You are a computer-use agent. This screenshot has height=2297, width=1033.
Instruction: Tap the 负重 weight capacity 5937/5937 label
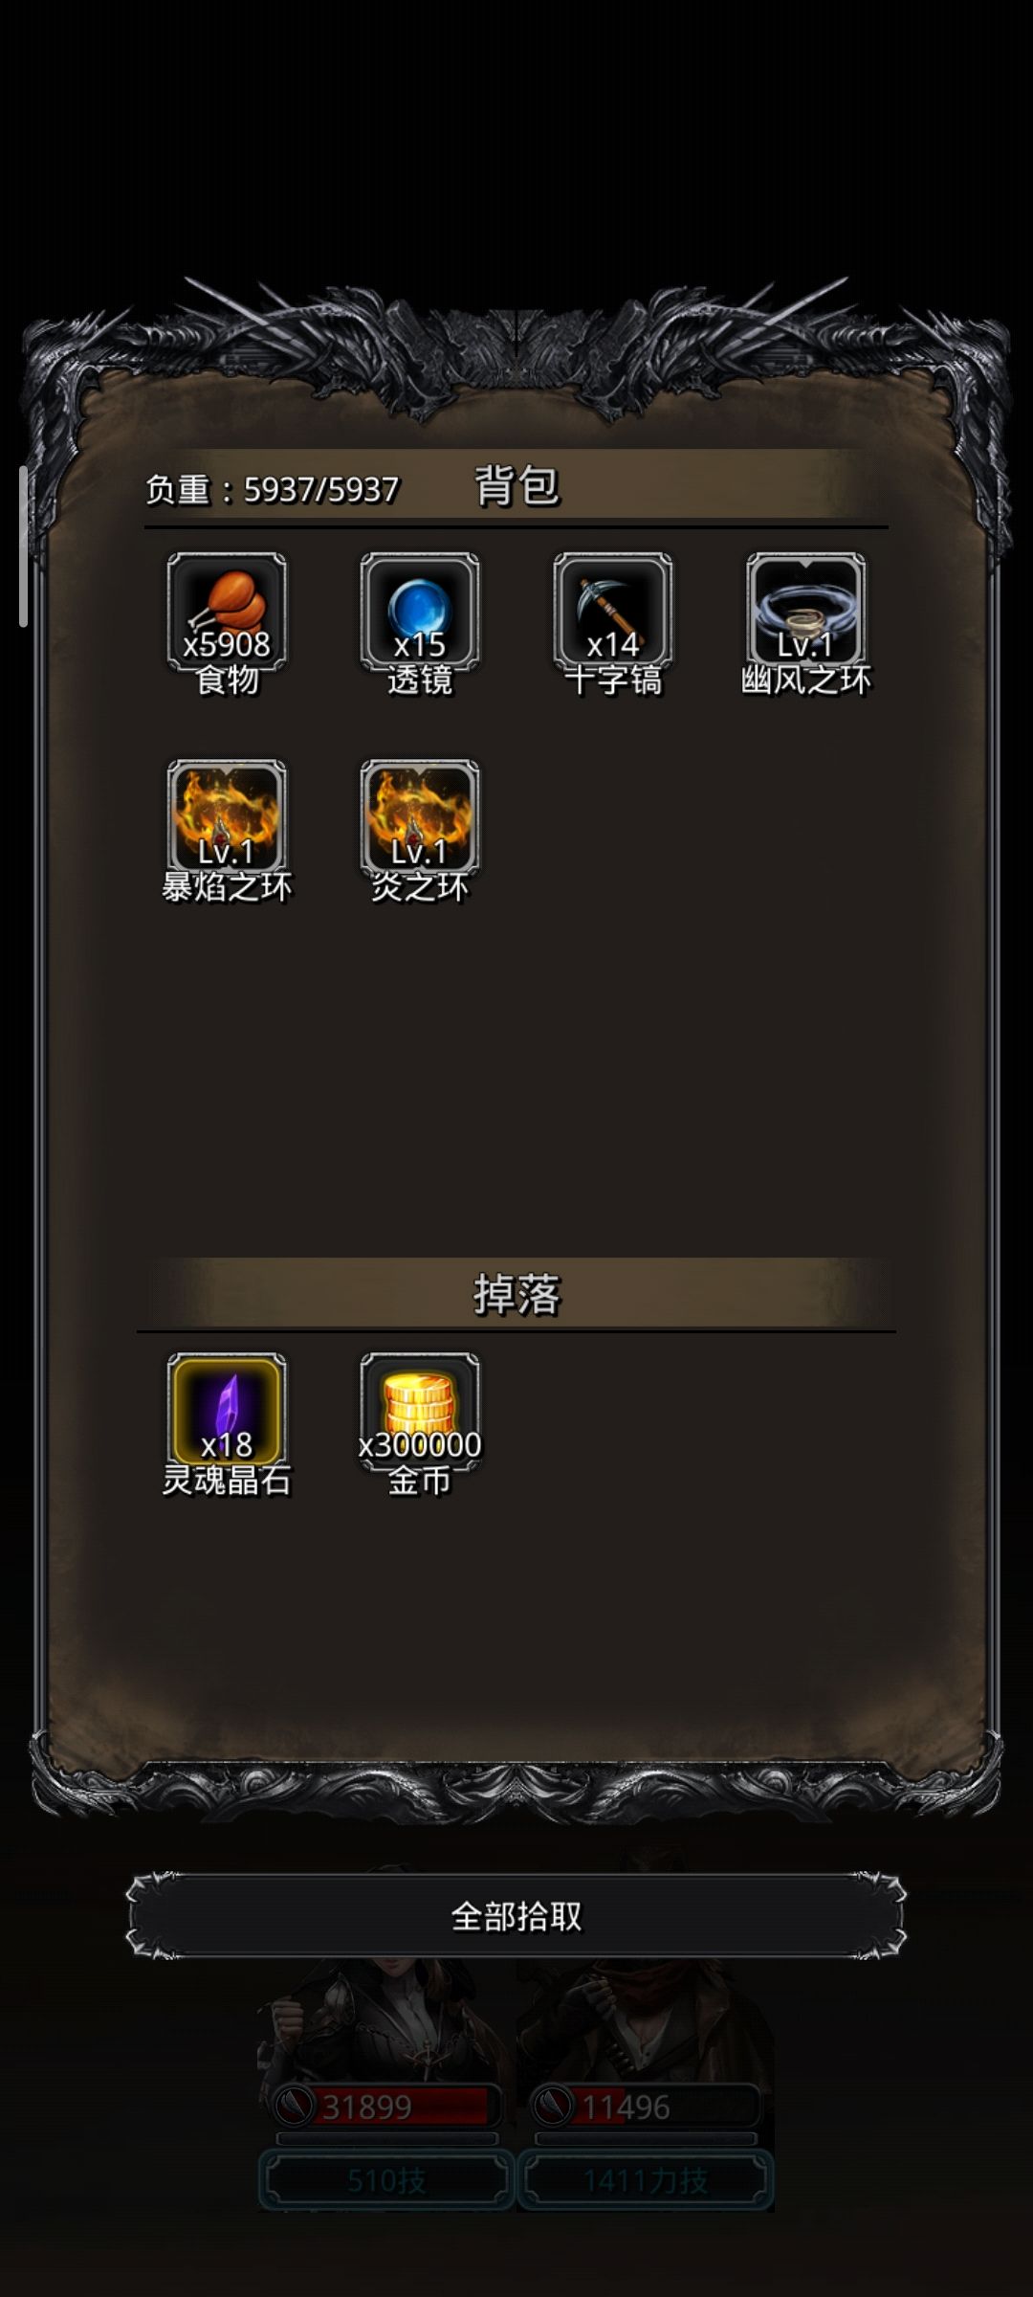point(273,489)
